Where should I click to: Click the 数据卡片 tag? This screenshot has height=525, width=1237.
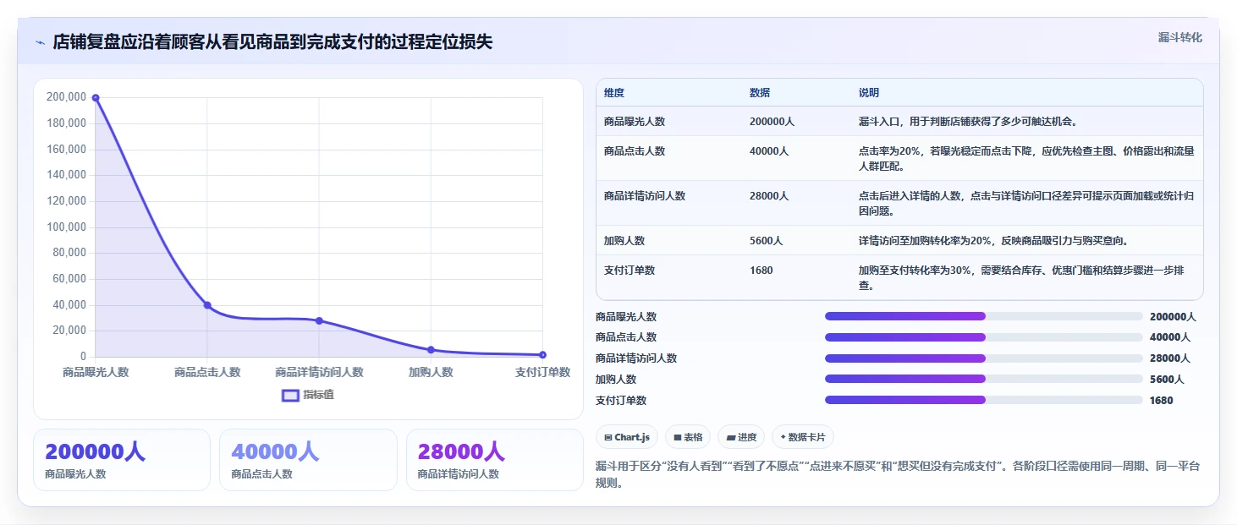[803, 437]
